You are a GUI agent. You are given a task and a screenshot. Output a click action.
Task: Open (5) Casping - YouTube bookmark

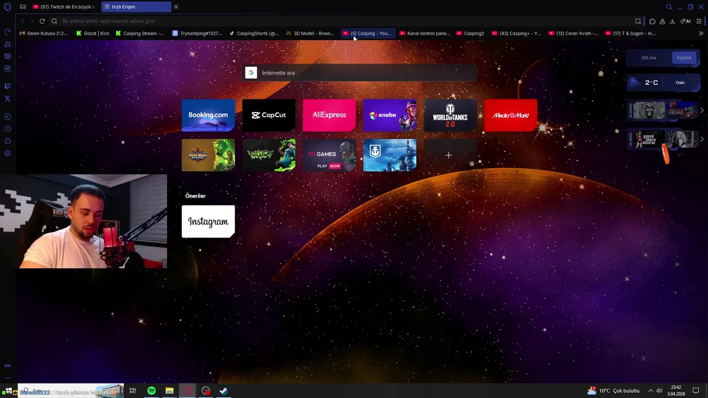367,33
